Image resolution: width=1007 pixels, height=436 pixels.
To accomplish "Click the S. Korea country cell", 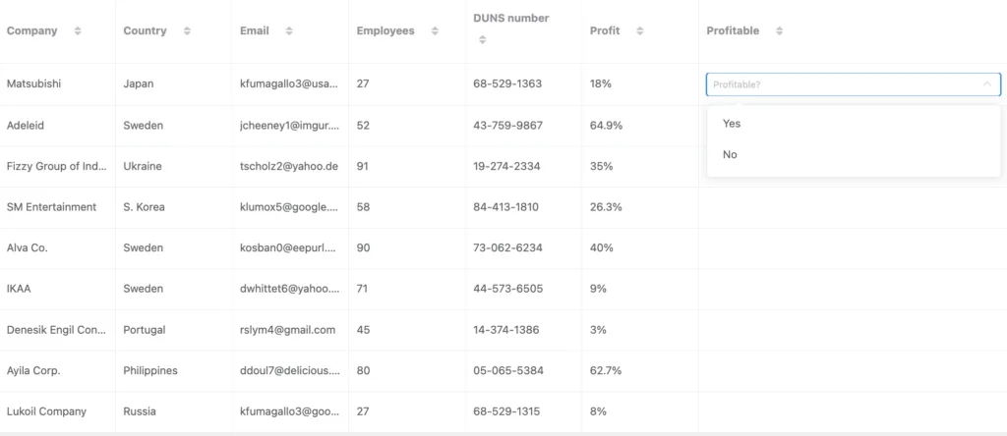I will [x=174, y=207].
